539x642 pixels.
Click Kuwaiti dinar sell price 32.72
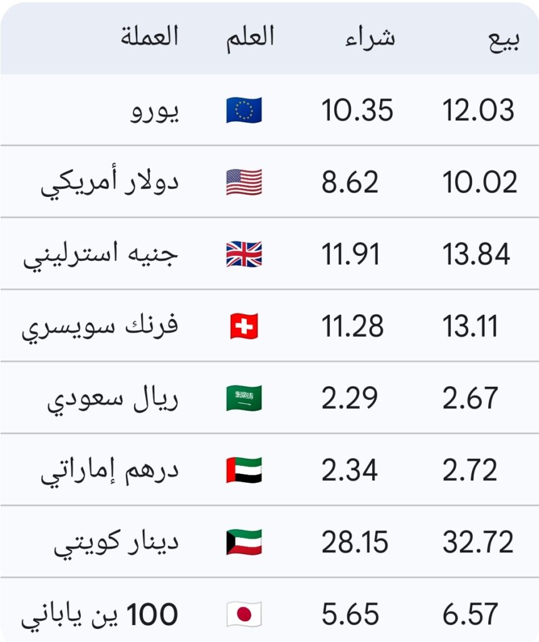coord(478,542)
